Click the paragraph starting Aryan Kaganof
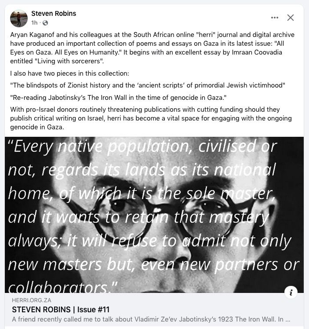The image size is (309, 329). tap(153, 48)
